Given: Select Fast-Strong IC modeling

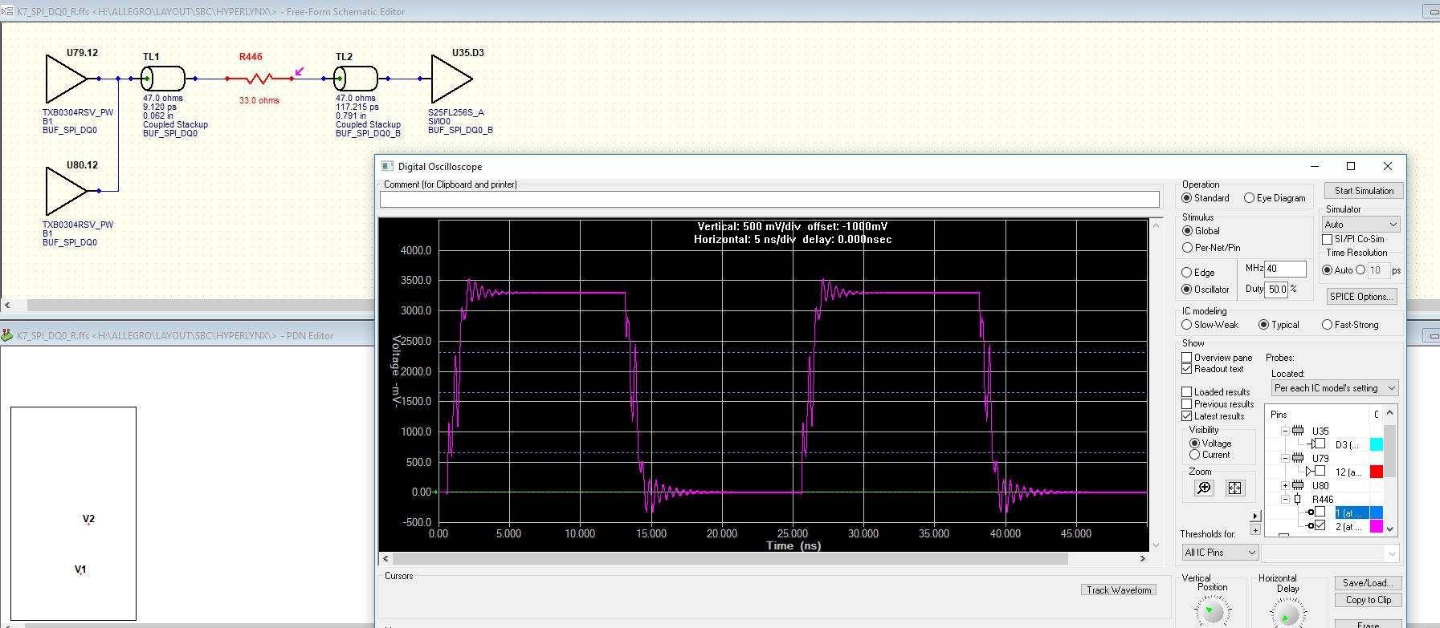Looking at the screenshot, I should 1327,325.
